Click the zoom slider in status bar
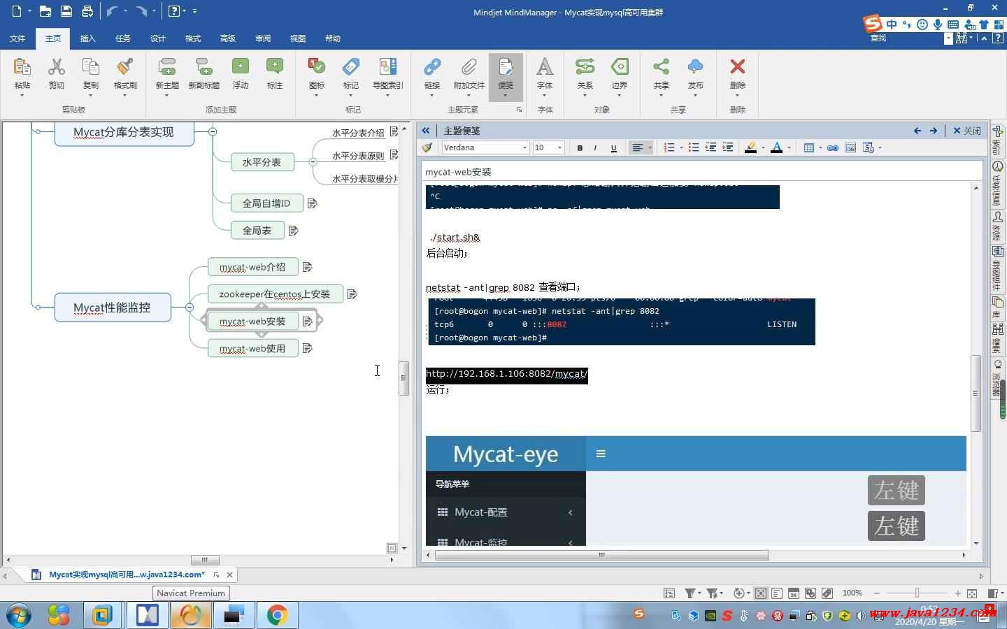1007x629 pixels. tap(917, 593)
